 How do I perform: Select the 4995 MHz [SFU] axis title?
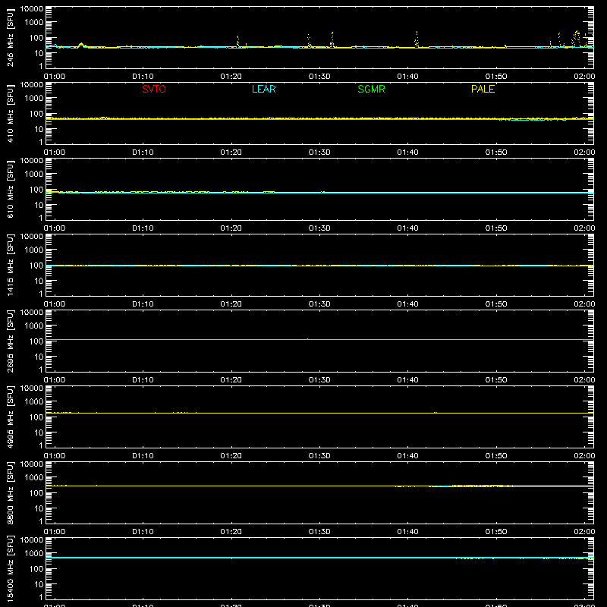point(11,417)
